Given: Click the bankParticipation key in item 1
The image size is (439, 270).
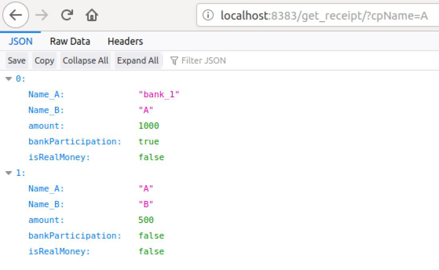Looking at the screenshot, I should coord(75,236).
